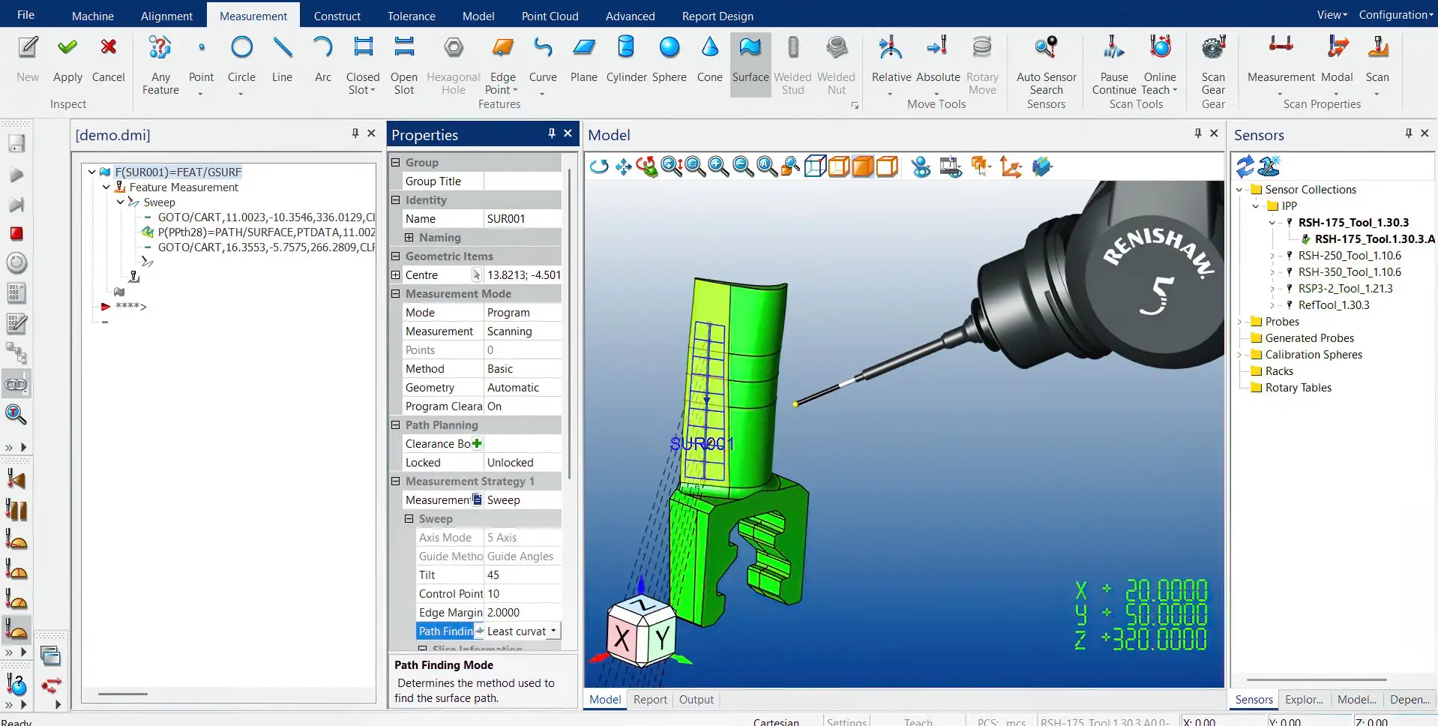Click the rotate view icon in Model toolbar
The width and height of the screenshot is (1438, 726).
coord(598,166)
